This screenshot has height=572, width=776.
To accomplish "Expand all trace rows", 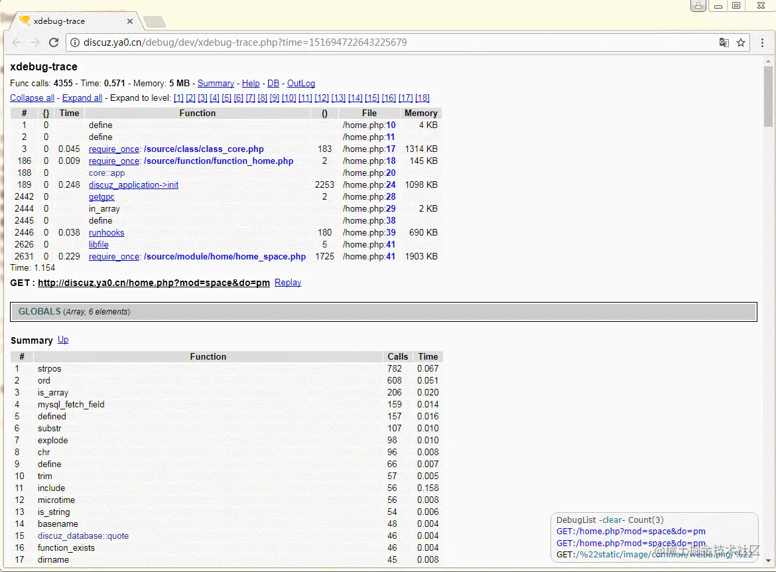I will click(x=82, y=98).
